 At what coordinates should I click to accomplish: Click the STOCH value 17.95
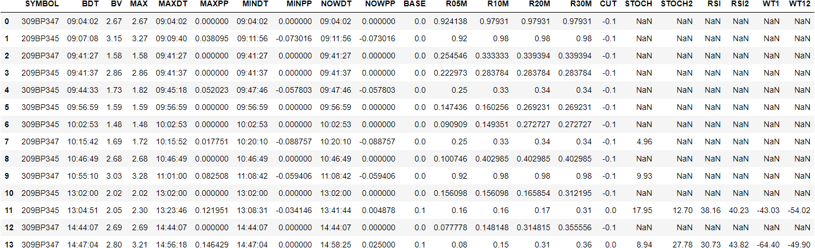[642, 210]
